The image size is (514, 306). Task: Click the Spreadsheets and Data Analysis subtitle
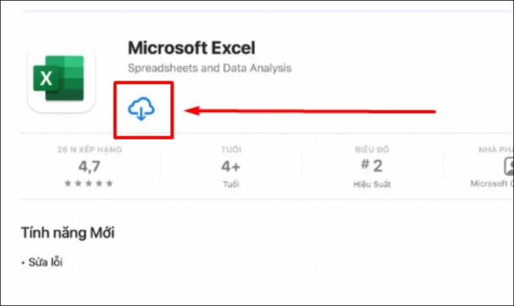click(209, 68)
